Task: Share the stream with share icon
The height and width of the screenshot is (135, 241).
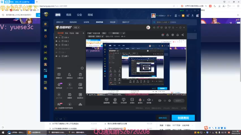Action: pos(183,35)
